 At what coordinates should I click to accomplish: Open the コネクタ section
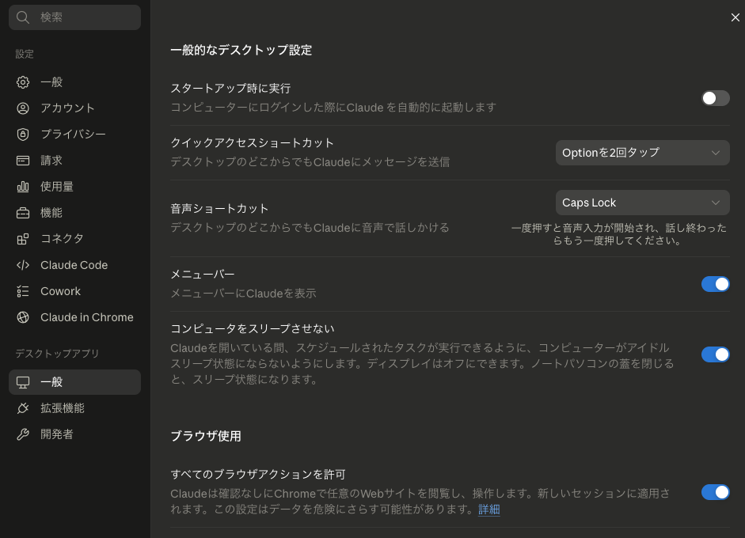pos(74,239)
